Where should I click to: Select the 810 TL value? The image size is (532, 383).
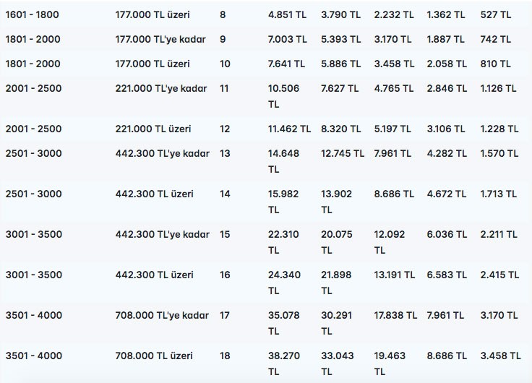pyautogui.click(x=495, y=64)
